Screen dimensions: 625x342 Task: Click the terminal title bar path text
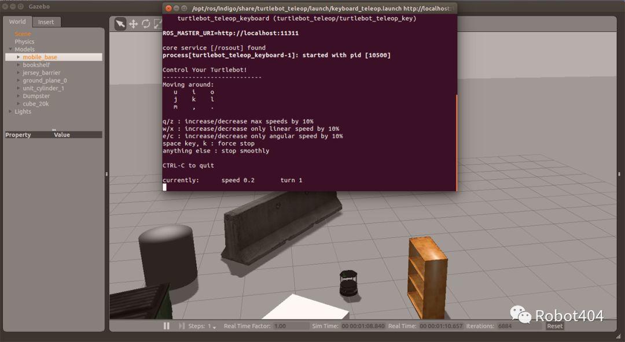pyautogui.click(x=321, y=8)
